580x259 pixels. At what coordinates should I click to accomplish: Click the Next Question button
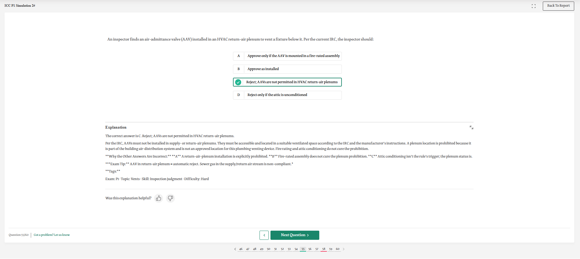(295, 235)
